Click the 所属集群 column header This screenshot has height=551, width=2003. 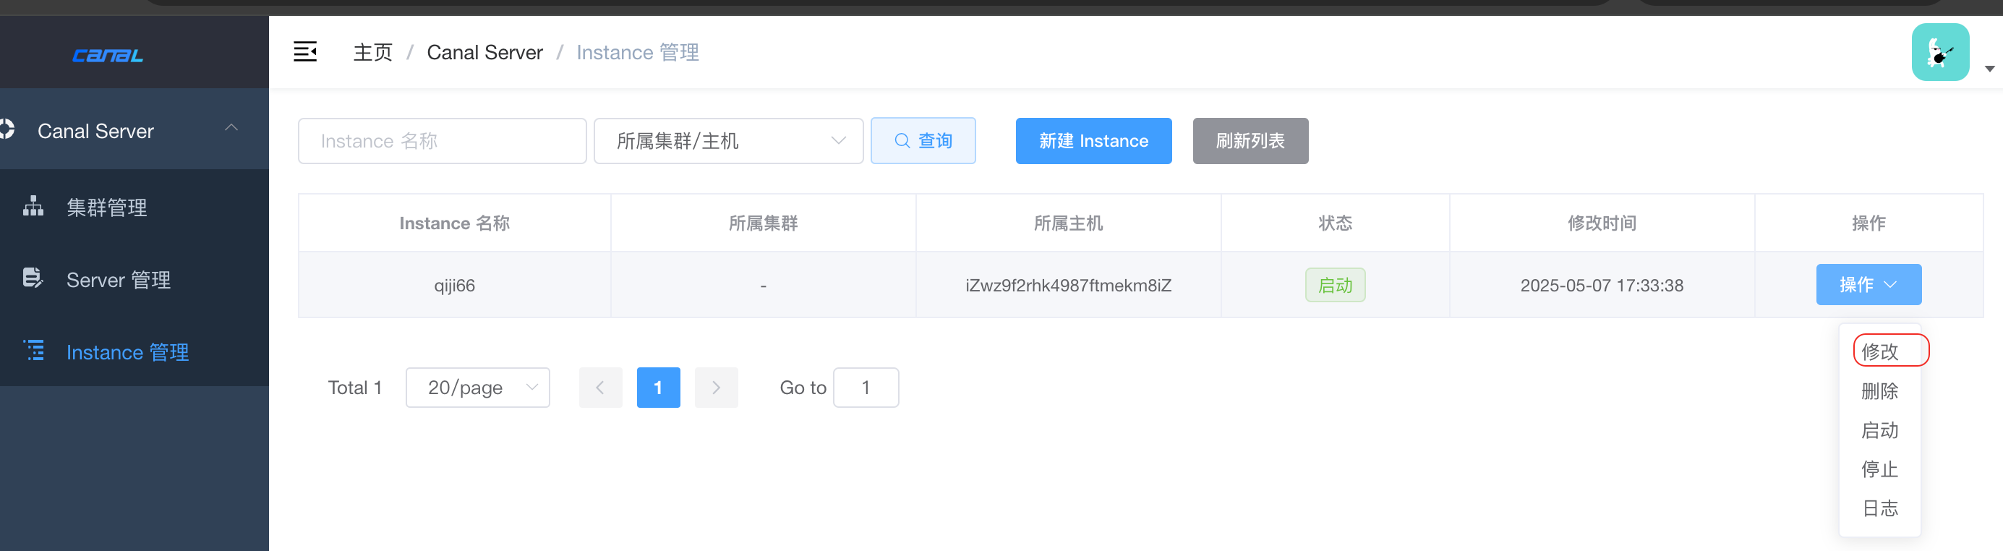(764, 223)
